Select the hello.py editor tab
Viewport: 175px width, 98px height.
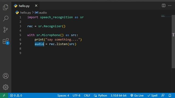[x=25, y=6]
